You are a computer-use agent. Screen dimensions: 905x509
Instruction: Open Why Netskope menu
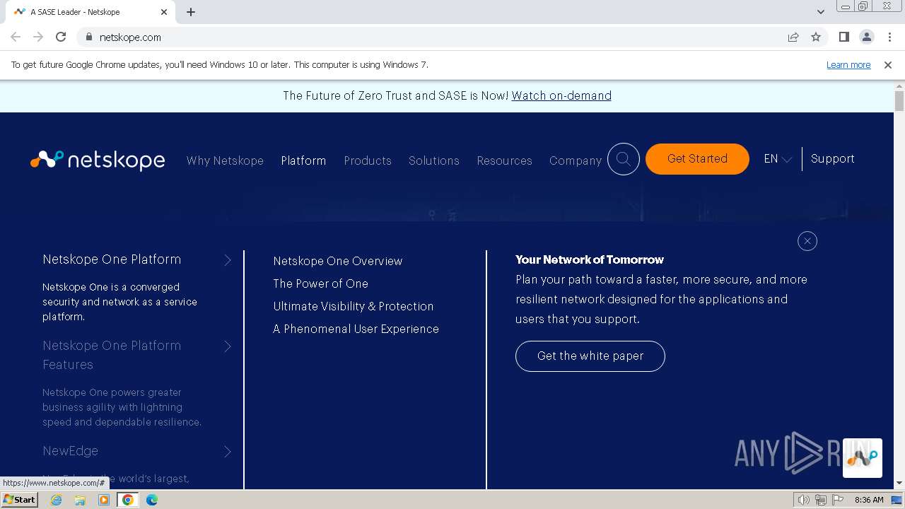click(x=225, y=160)
